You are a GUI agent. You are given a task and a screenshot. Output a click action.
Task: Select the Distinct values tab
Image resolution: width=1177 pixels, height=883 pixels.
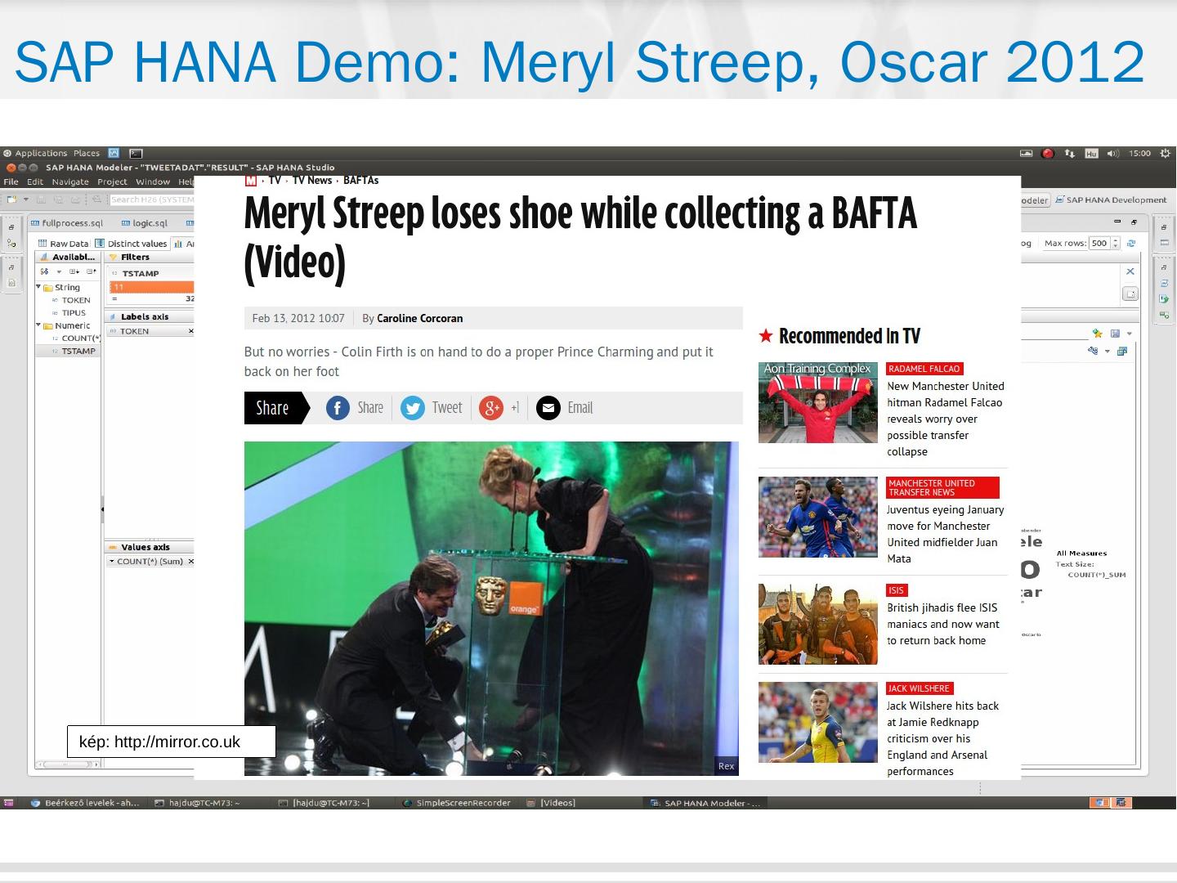coord(131,244)
